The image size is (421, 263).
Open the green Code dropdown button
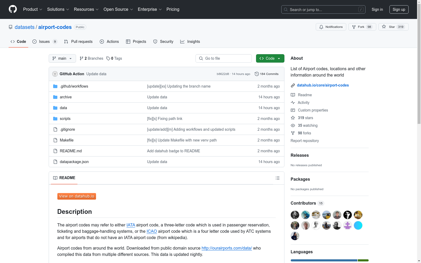tap(270, 58)
